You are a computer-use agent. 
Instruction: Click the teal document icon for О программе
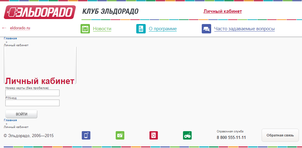(141, 29)
